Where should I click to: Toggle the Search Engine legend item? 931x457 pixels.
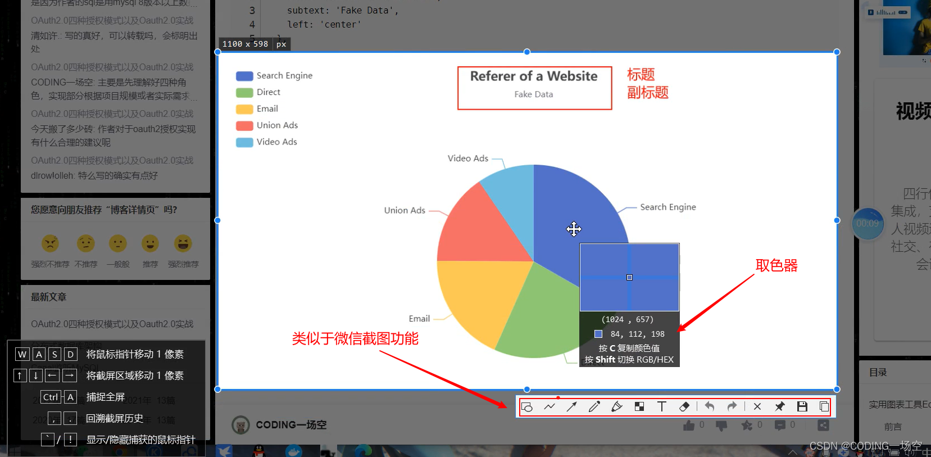tap(274, 76)
